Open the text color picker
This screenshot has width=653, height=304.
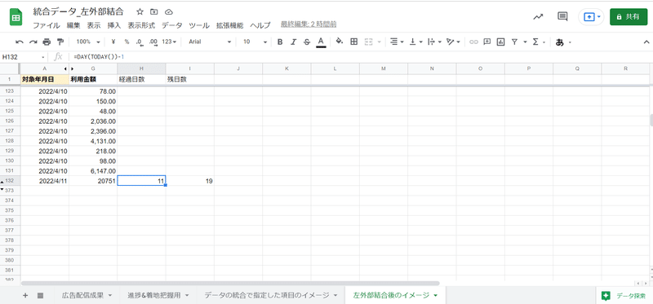pos(321,42)
